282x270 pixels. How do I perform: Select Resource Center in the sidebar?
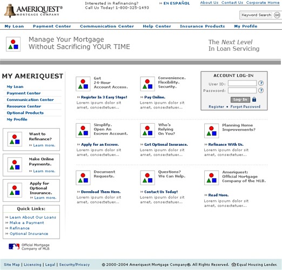pyautogui.click(x=24, y=106)
